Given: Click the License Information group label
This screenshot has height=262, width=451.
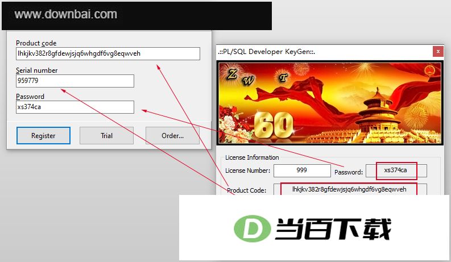Looking at the screenshot, I should pos(252,157).
